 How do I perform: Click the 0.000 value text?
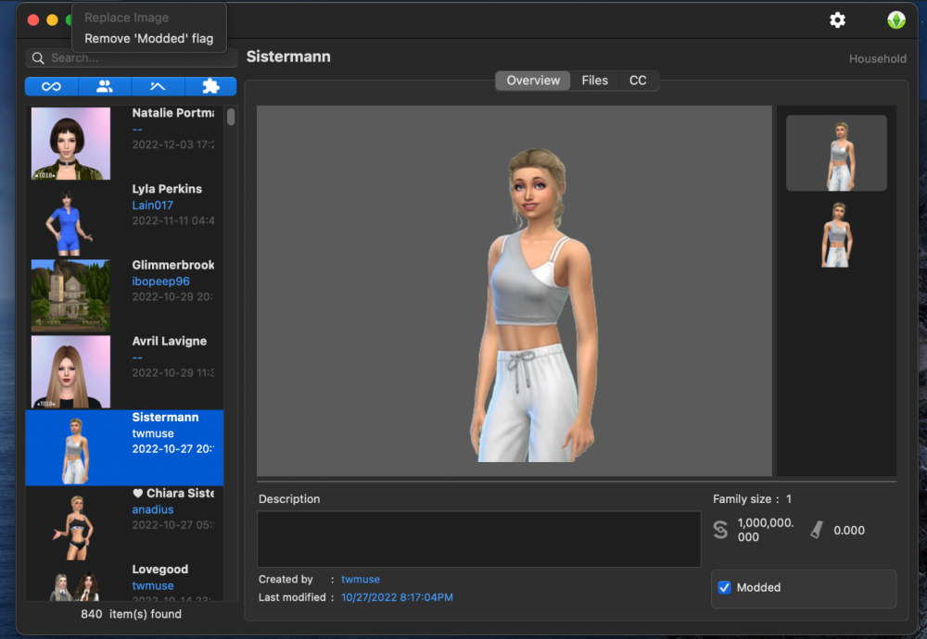(x=849, y=531)
